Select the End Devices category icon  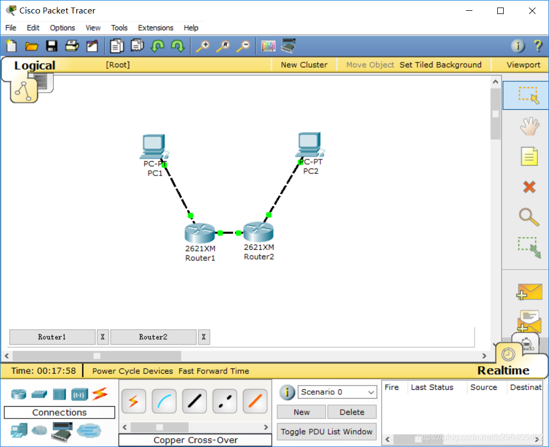19,430
